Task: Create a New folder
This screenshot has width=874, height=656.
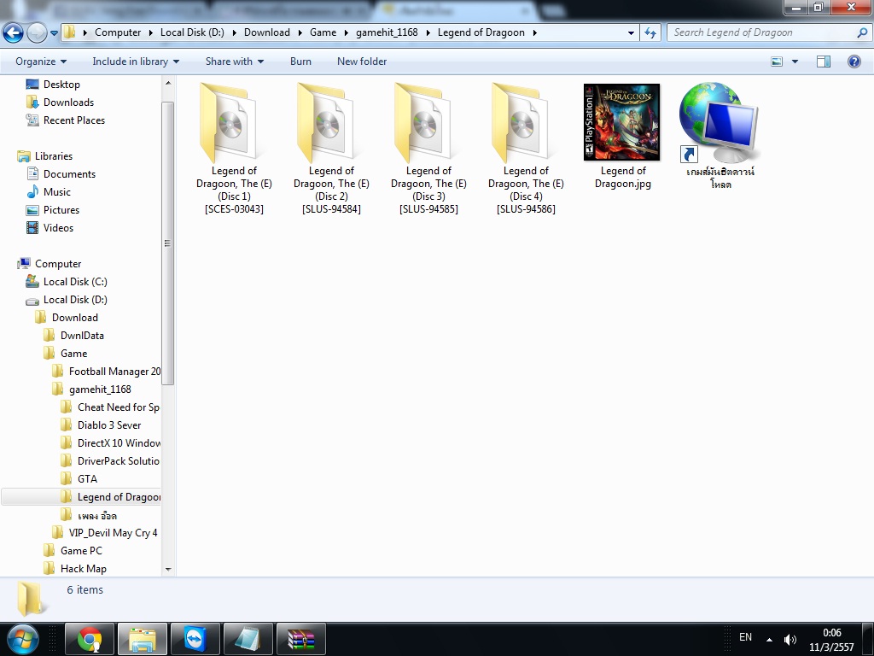Action: click(x=362, y=61)
